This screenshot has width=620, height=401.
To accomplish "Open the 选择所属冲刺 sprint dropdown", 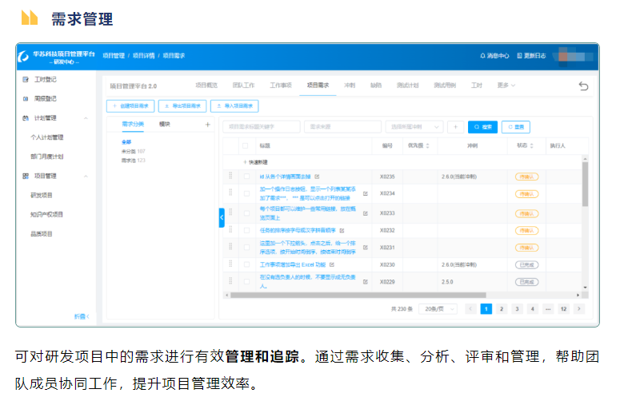I will pyautogui.click(x=415, y=126).
